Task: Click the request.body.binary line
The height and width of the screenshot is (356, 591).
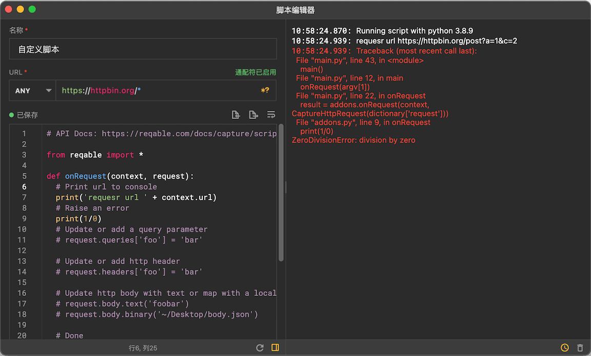Action: pos(157,314)
